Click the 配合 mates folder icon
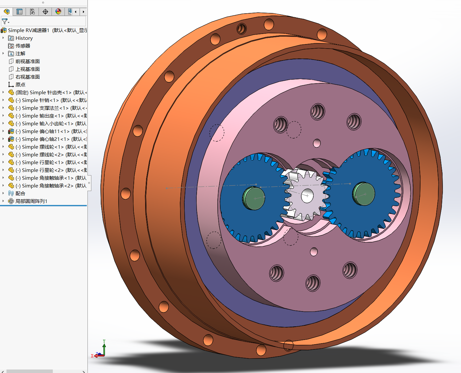The width and height of the screenshot is (461, 373). (x=11, y=193)
